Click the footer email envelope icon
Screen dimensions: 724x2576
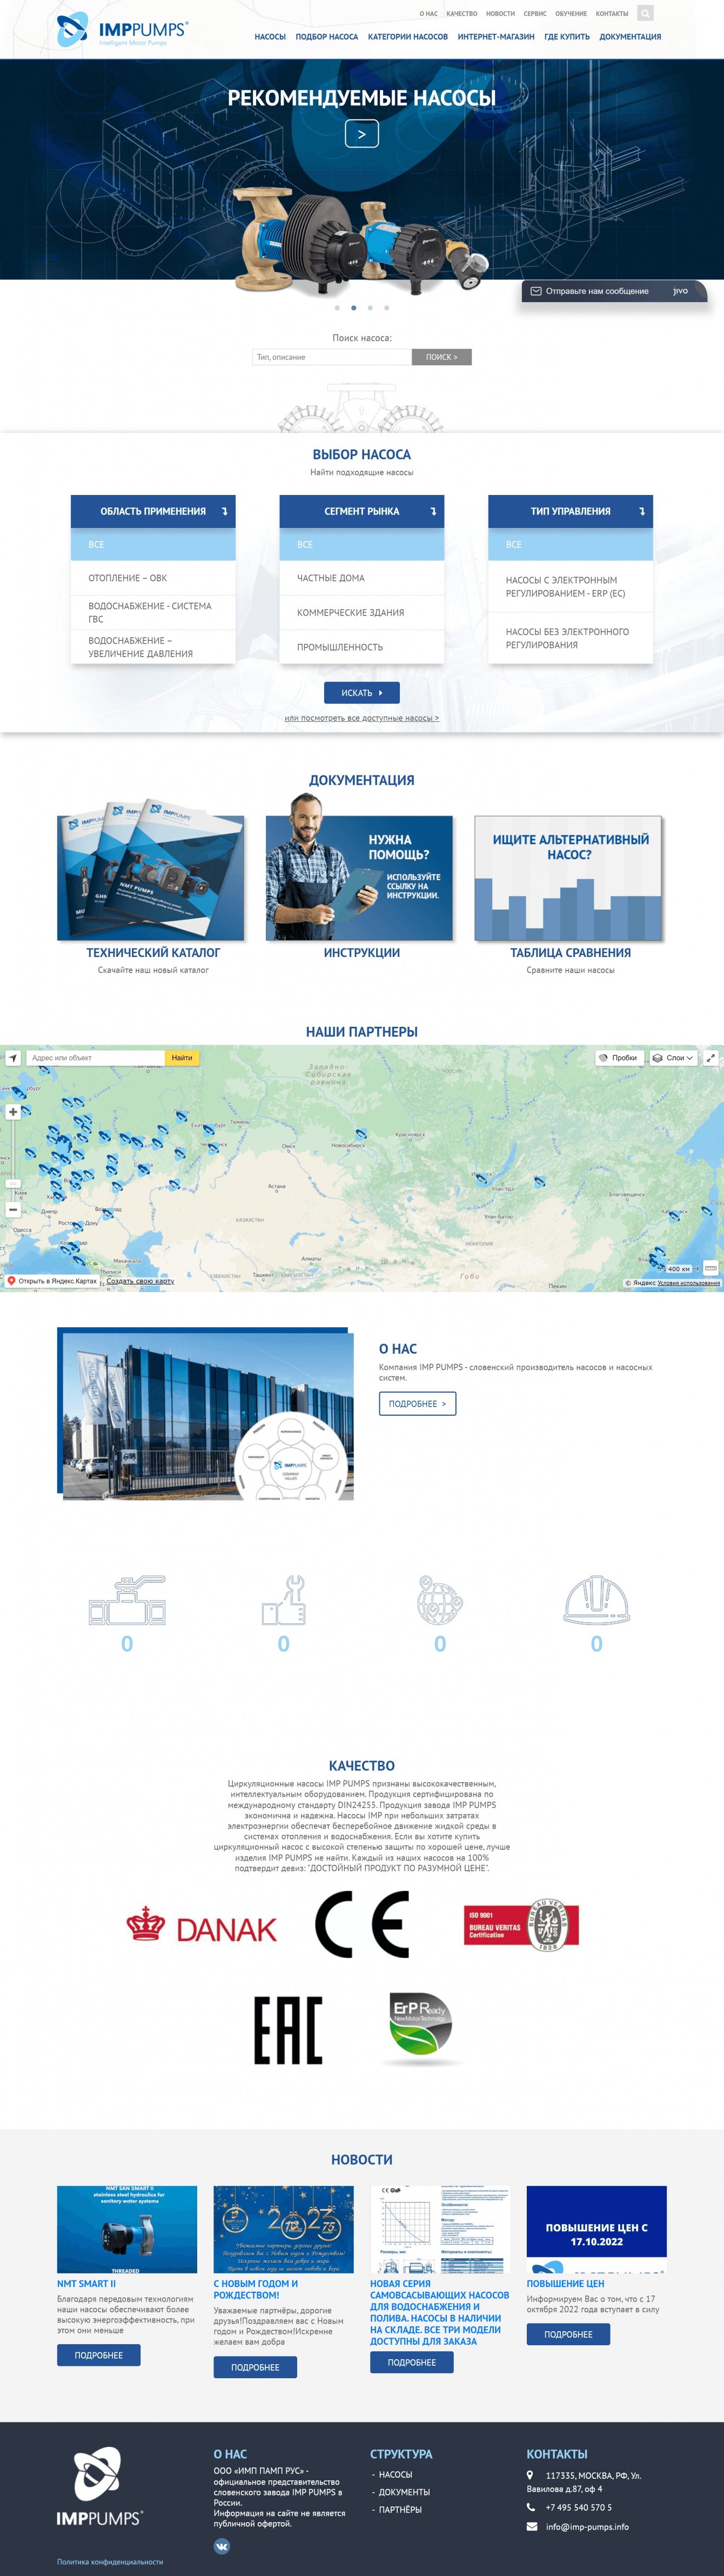point(532,2526)
